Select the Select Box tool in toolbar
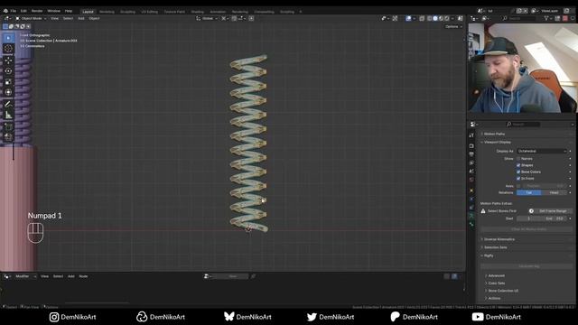 click(x=8, y=38)
